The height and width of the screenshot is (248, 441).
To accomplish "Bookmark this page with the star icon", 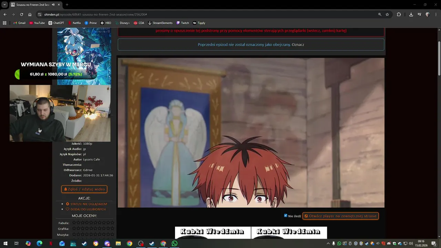I will click(x=387, y=14).
